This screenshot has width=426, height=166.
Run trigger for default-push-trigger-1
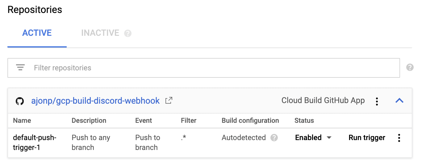[367, 138]
